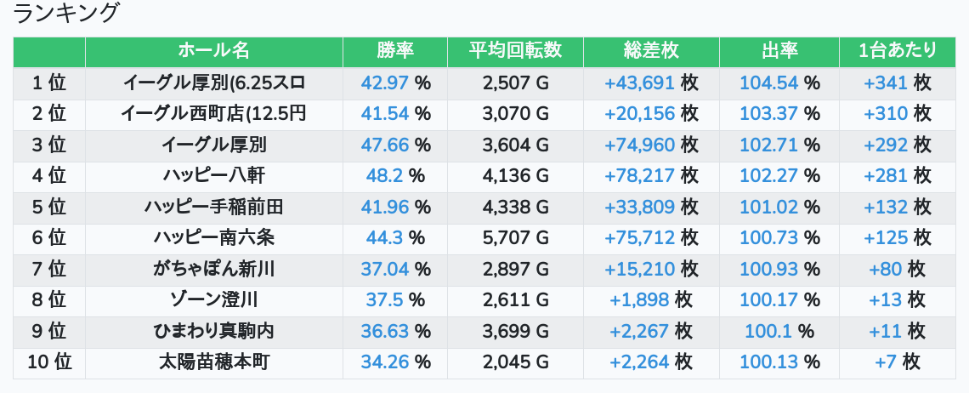
Task: Select the ひまわり真駒内 hall name
Action: [x=213, y=331]
